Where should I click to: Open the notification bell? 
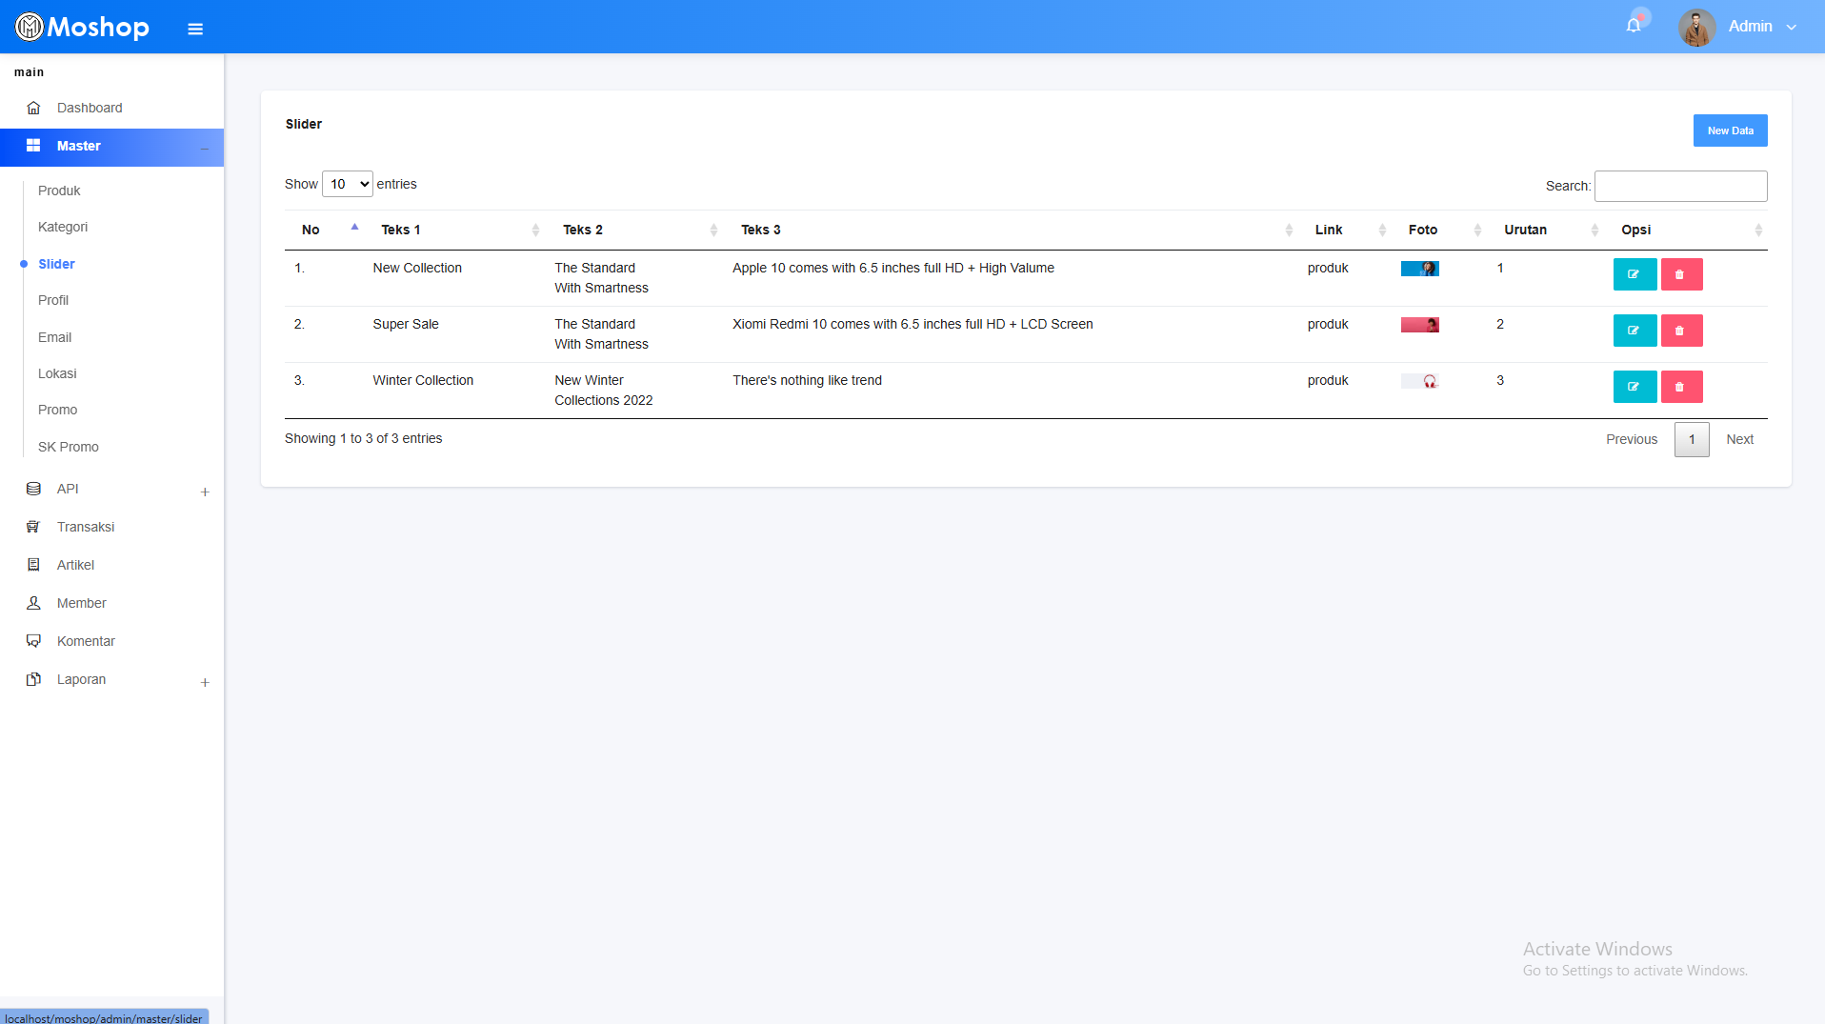point(1634,26)
